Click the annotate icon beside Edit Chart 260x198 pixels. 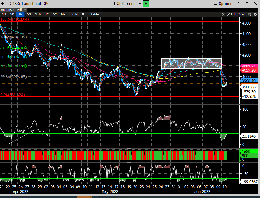250,14
